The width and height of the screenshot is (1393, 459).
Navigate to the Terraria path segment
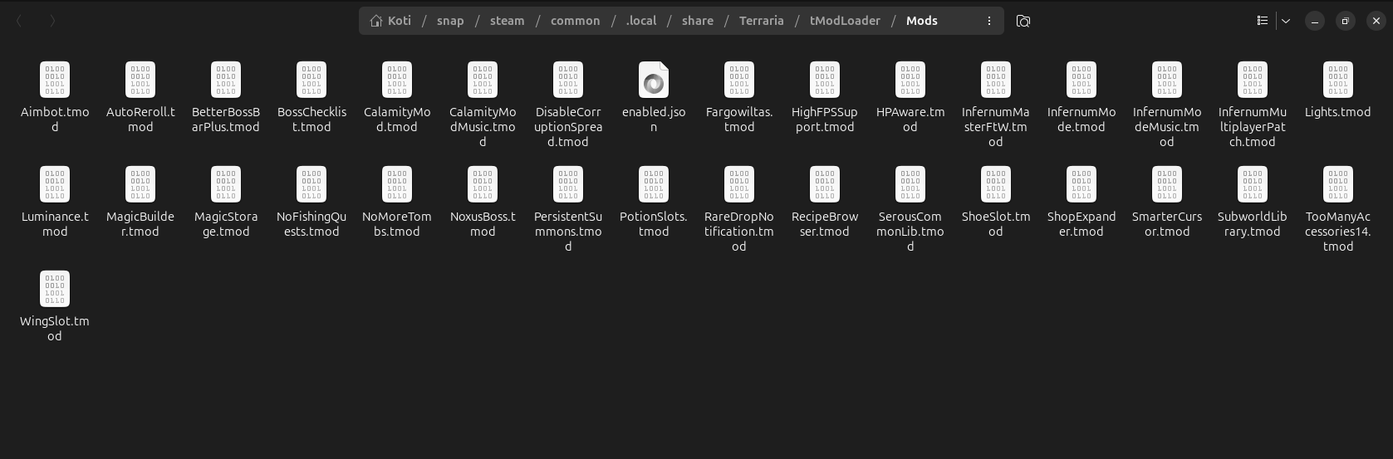[762, 21]
